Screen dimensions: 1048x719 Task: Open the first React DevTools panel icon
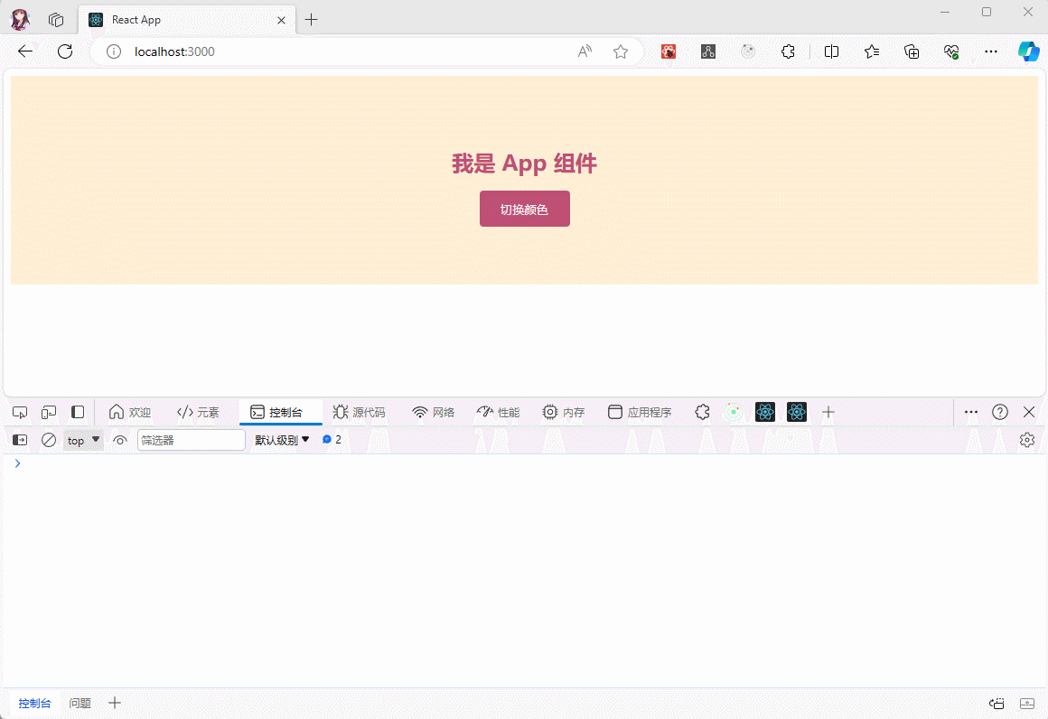(x=765, y=412)
